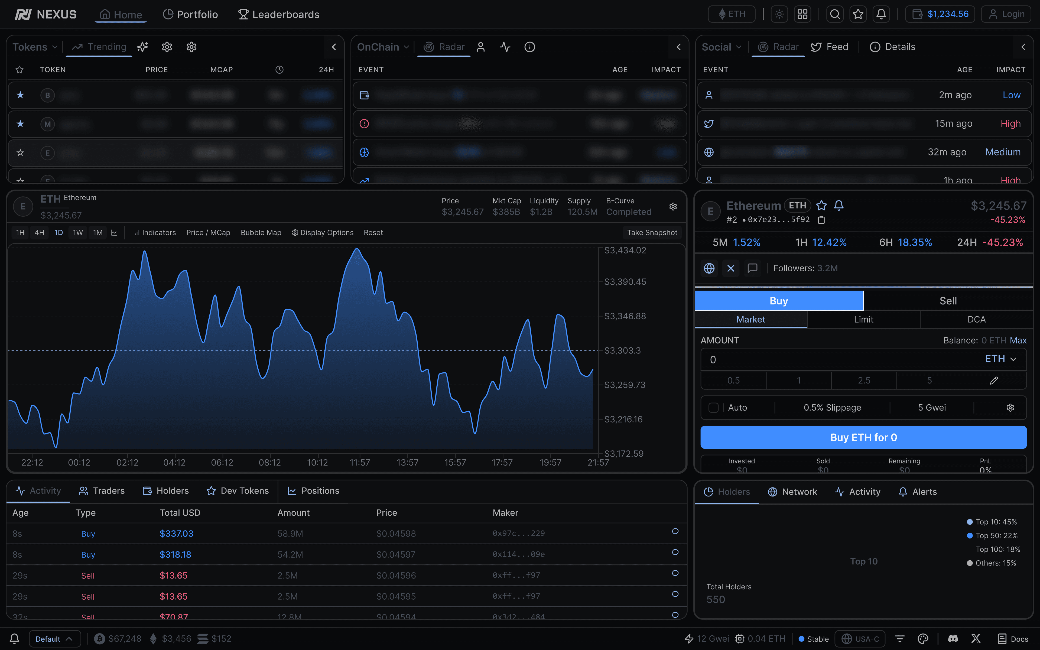The height and width of the screenshot is (650, 1040).
Task: Open the grid layout icon in header
Action: click(x=802, y=14)
